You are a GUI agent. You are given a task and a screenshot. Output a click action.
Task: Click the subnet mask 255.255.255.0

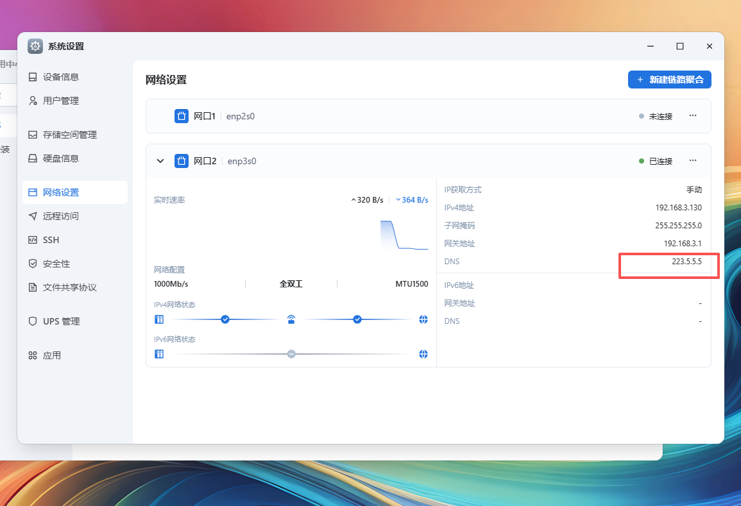[679, 225]
